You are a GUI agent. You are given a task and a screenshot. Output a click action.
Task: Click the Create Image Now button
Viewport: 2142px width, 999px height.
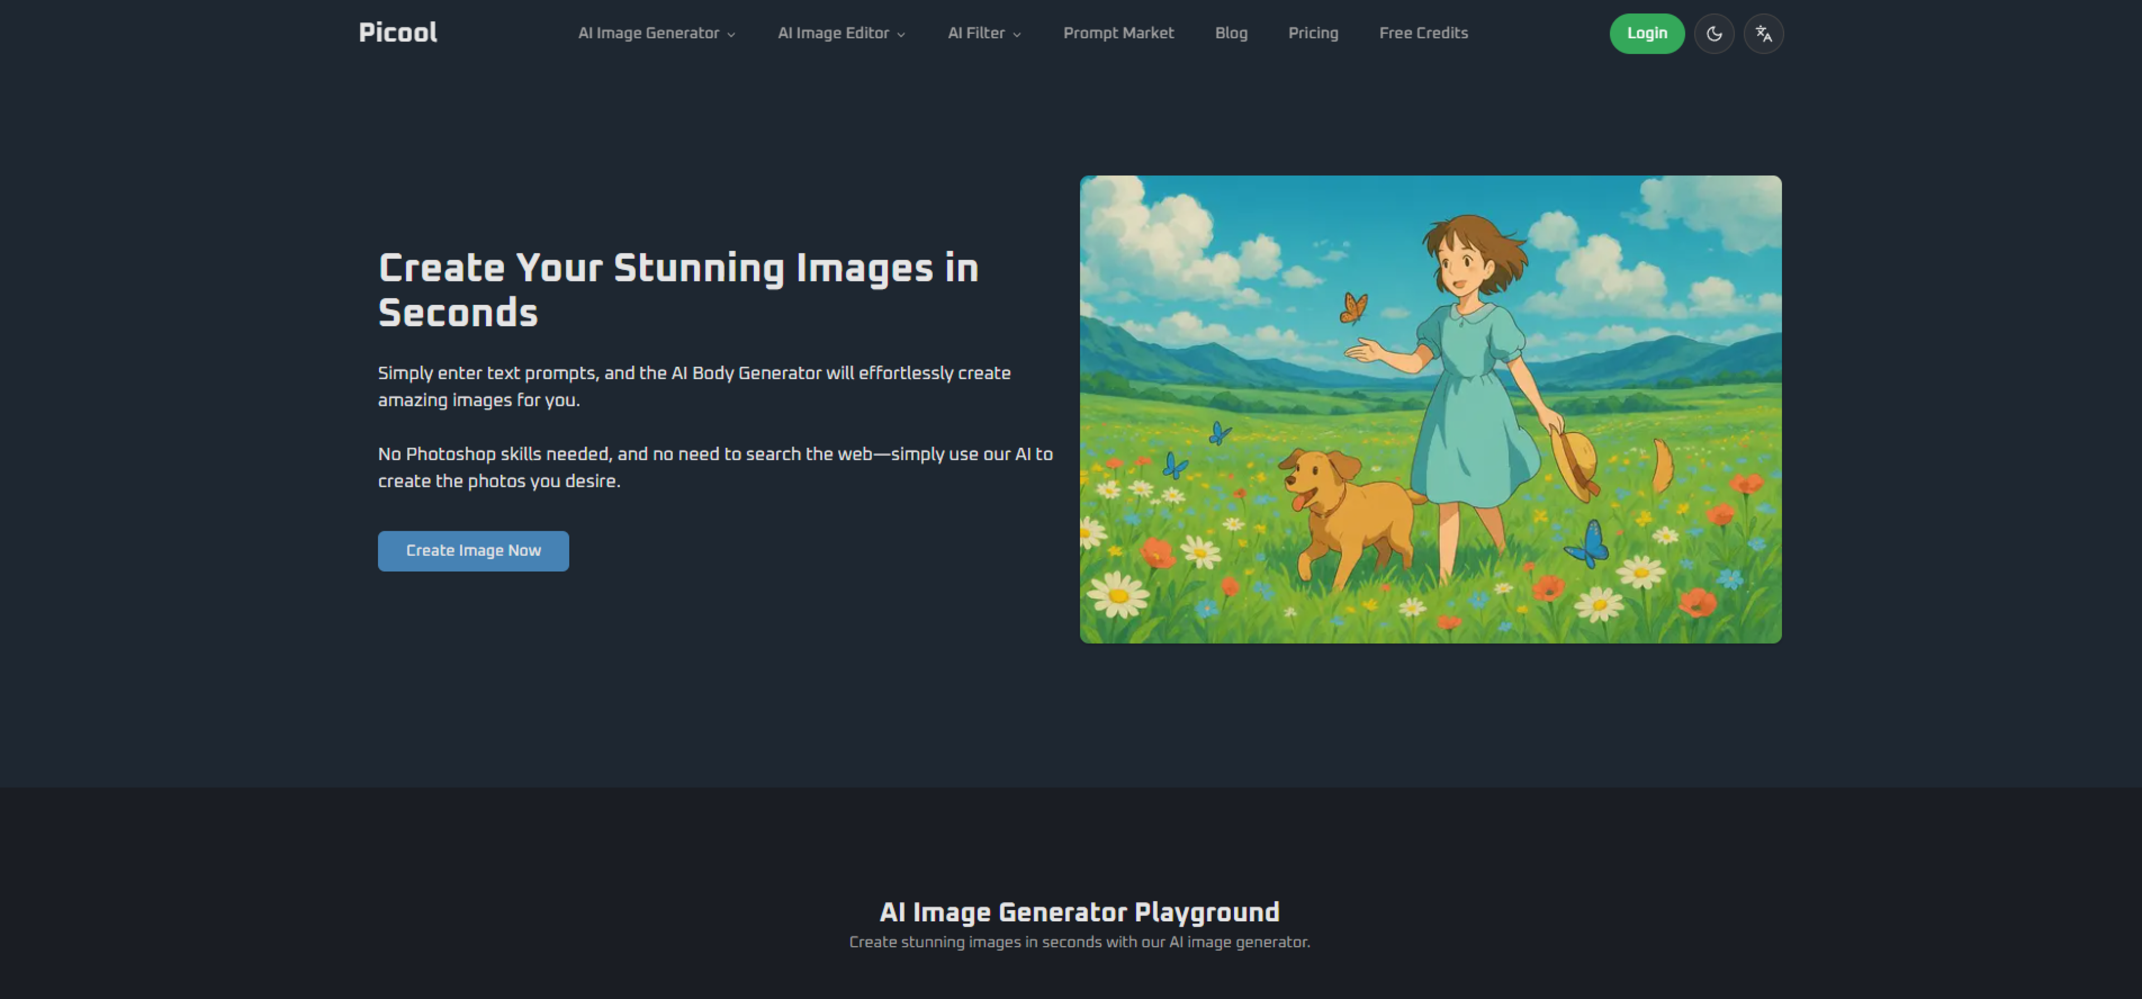(473, 551)
